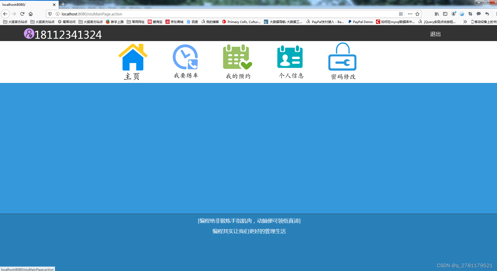Open the Primary Cells, Cultur... bookmark
Screen dimensions: 497x271
pyautogui.click(x=241, y=22)
